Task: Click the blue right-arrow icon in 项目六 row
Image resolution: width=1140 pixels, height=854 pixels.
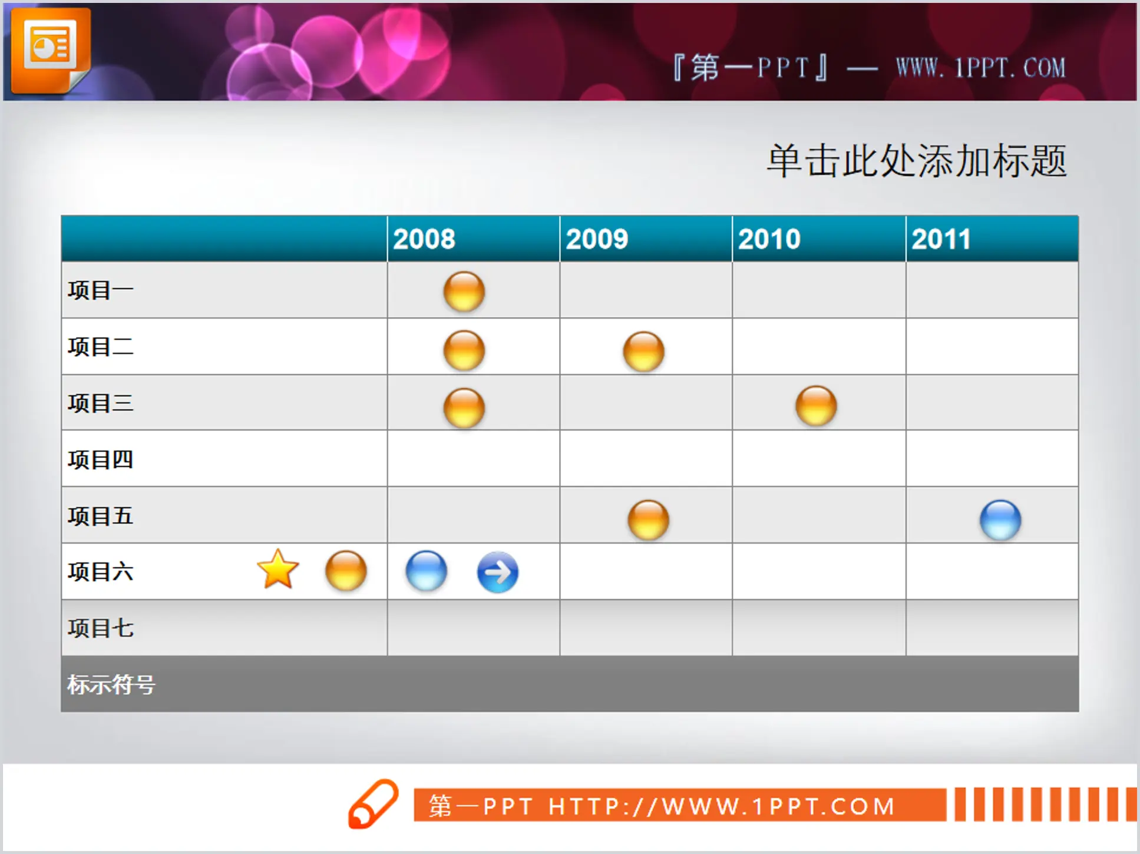Action: click(x=498, y=572)
